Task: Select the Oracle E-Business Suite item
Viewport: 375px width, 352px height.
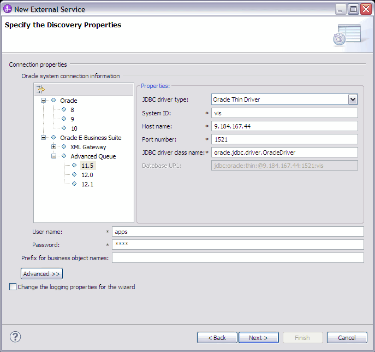Action: pos(91,138)
